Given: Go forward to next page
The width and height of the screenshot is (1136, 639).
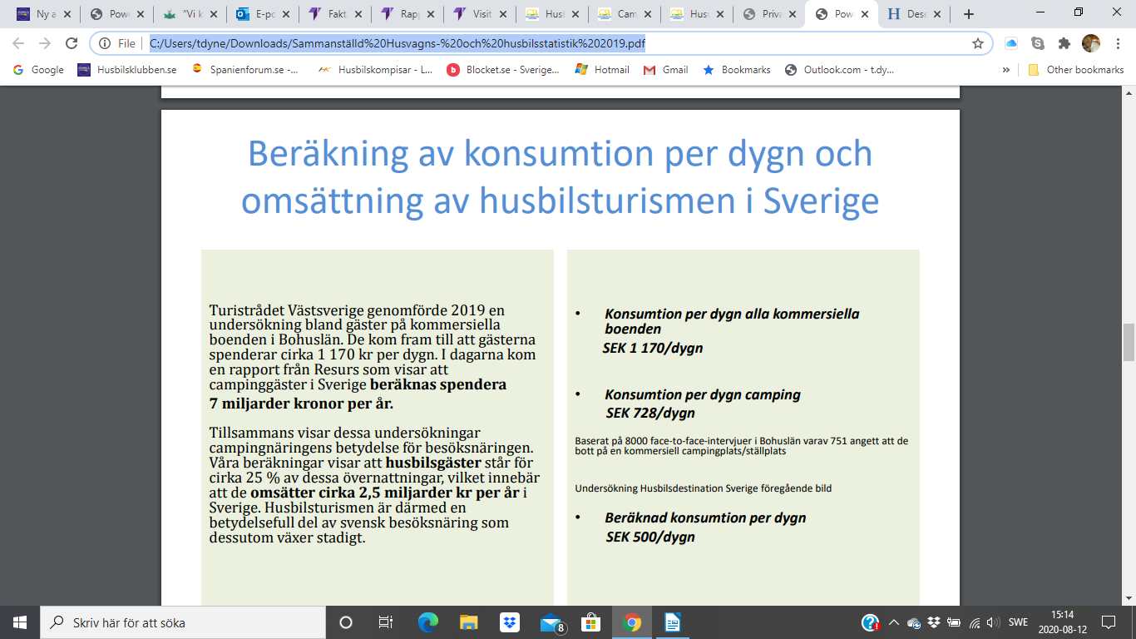Looking at the screenshot, I should (x=44, y=43).
